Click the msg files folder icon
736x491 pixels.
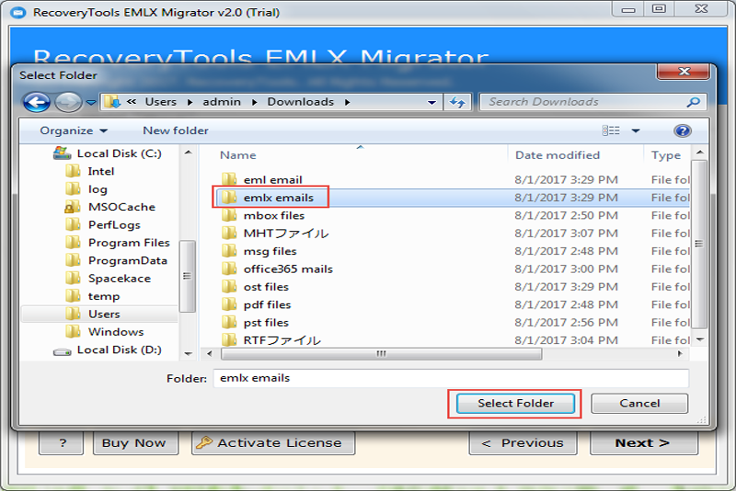click(229, 250)
